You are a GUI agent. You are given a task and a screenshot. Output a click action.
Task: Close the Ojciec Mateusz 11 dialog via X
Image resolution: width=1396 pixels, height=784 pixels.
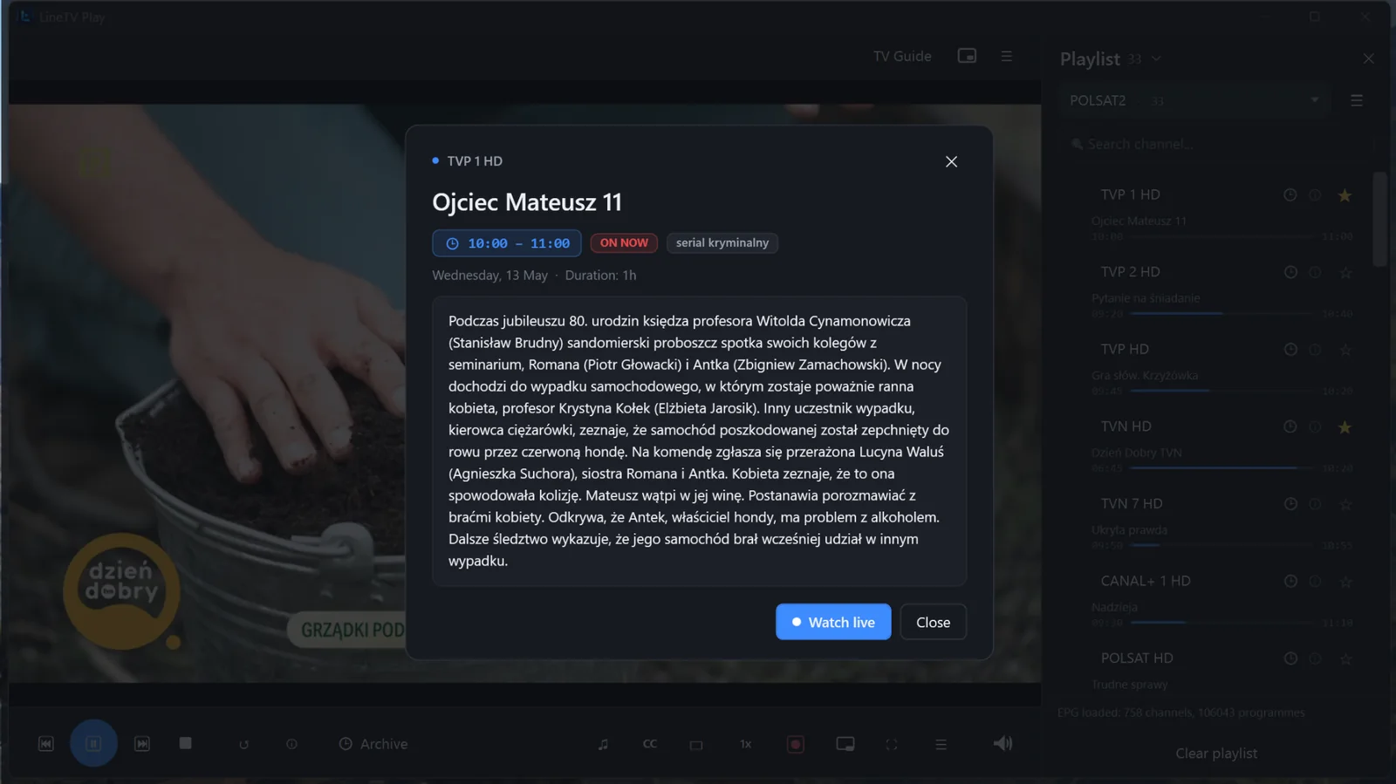tap(951, 161)
